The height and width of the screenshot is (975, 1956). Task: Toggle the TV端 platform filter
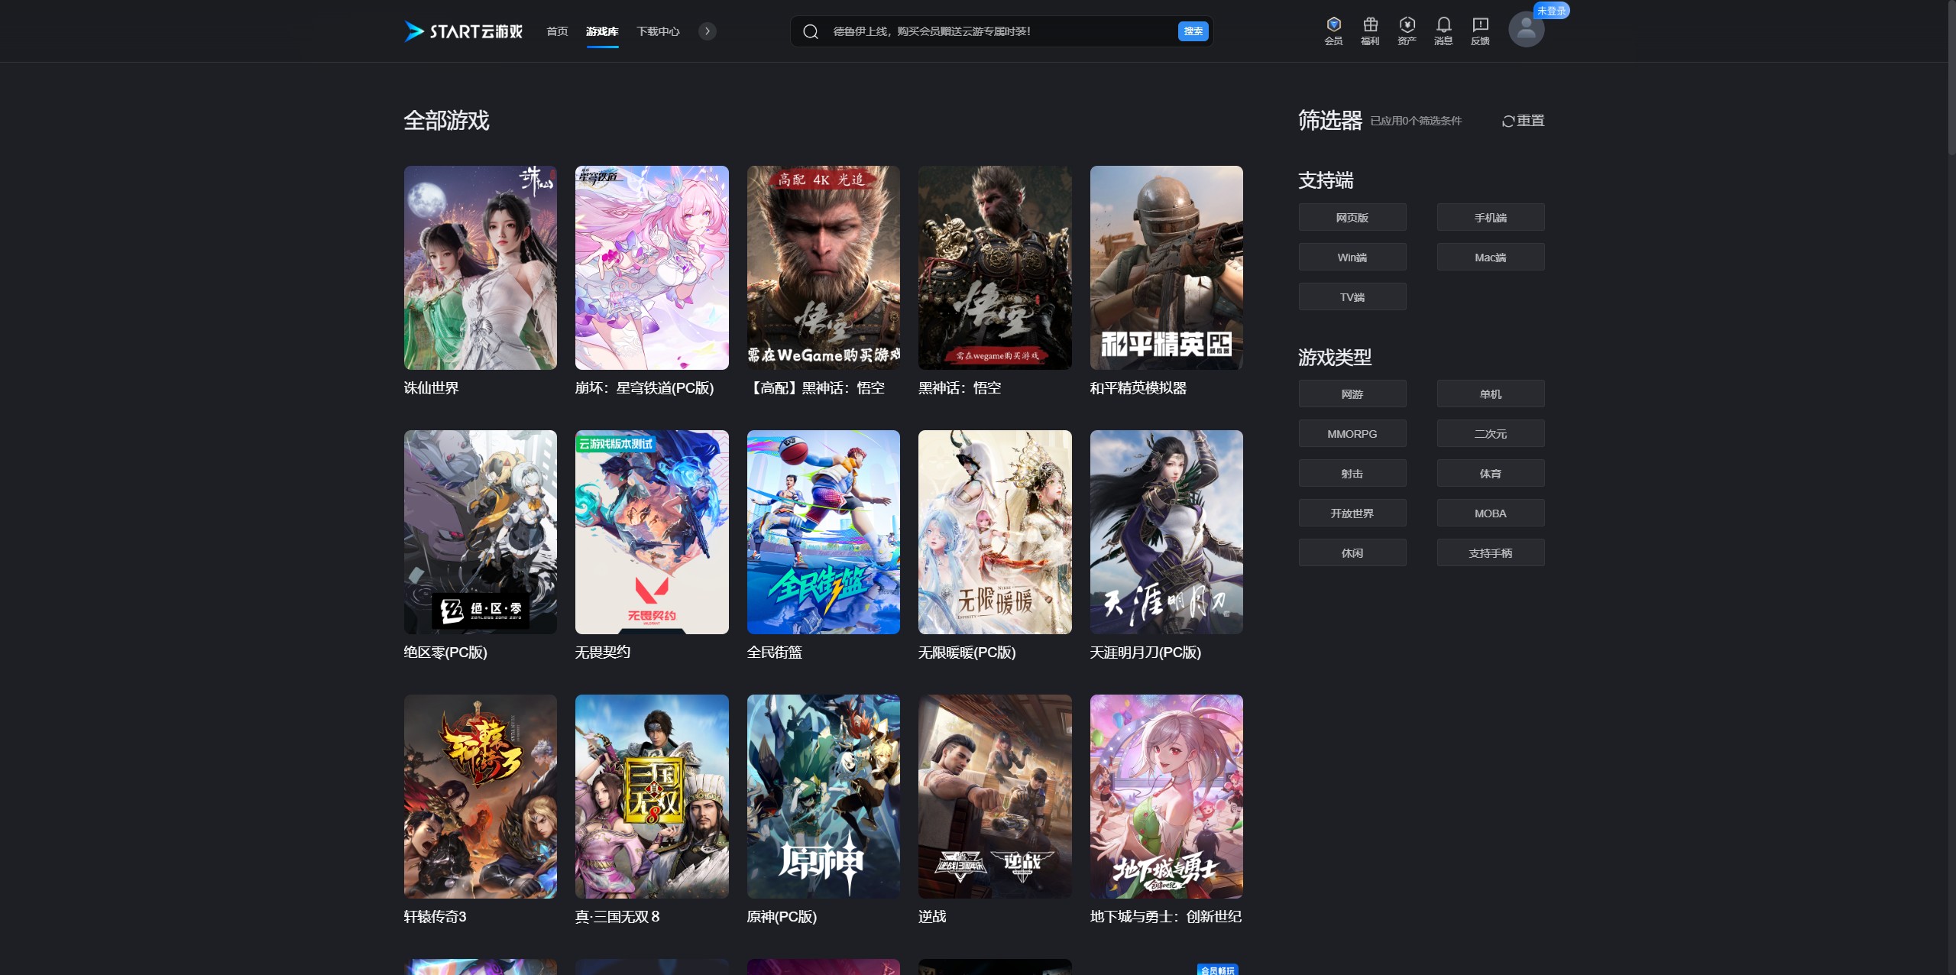[1352, 296]
